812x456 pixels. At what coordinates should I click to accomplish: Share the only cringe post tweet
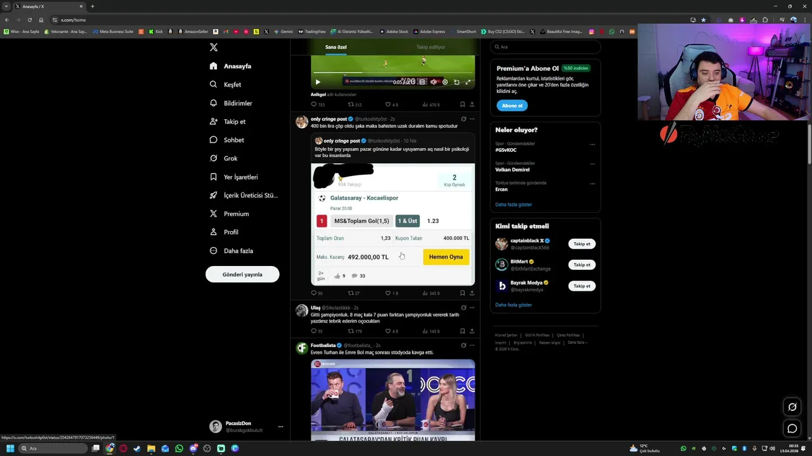click(471, 293)
